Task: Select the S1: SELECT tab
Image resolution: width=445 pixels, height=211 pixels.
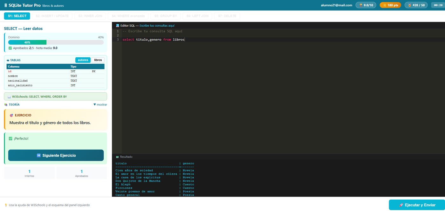Action: pos(17,16)
